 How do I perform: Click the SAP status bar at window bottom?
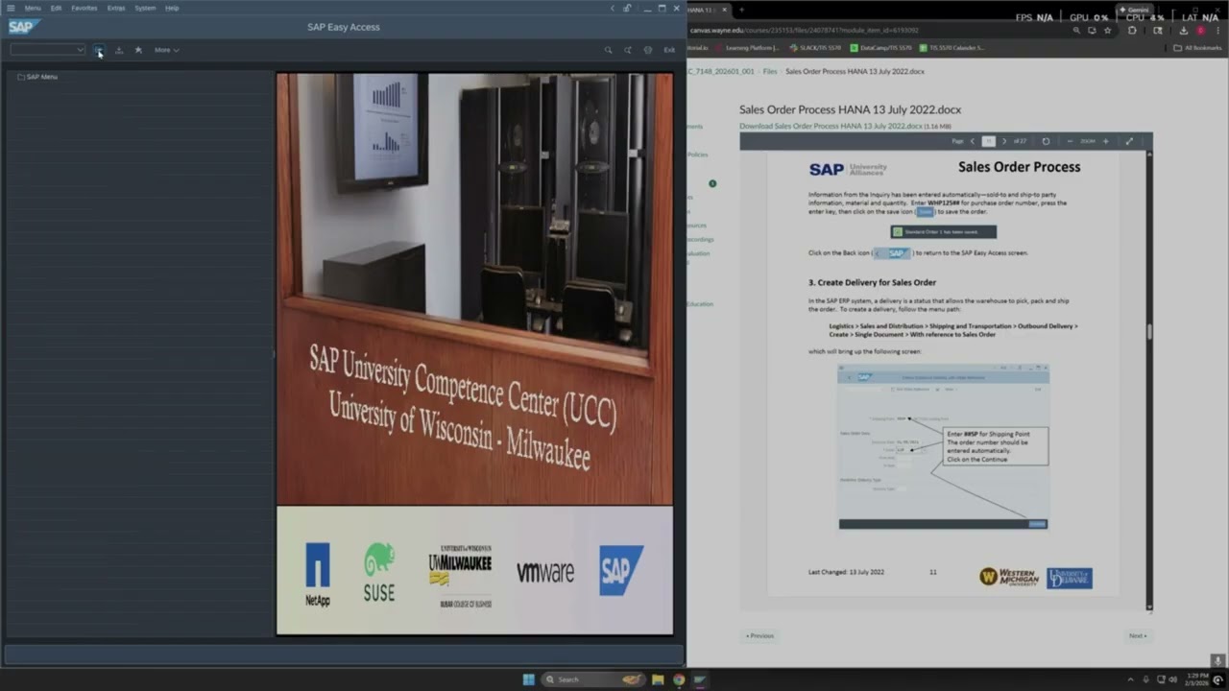(x=343, y=655)
